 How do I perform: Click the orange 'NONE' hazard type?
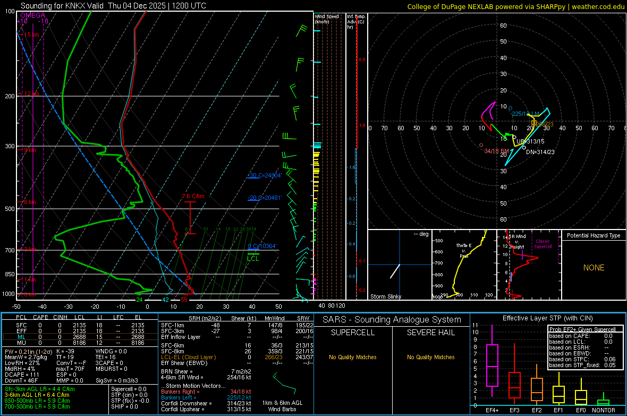click(x=594, y=268)
